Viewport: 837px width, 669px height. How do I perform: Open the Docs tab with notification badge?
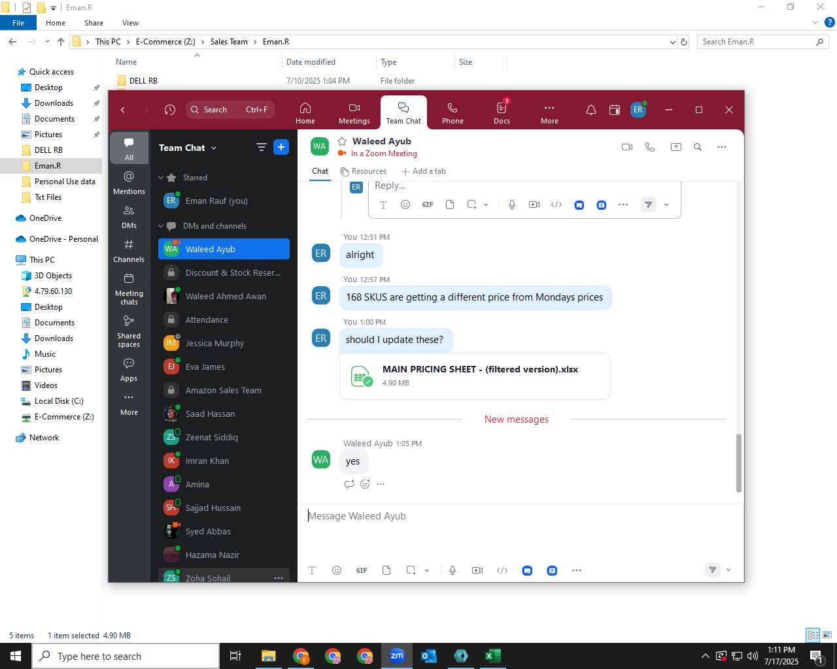pyautogui.click(x=502, y=113)
